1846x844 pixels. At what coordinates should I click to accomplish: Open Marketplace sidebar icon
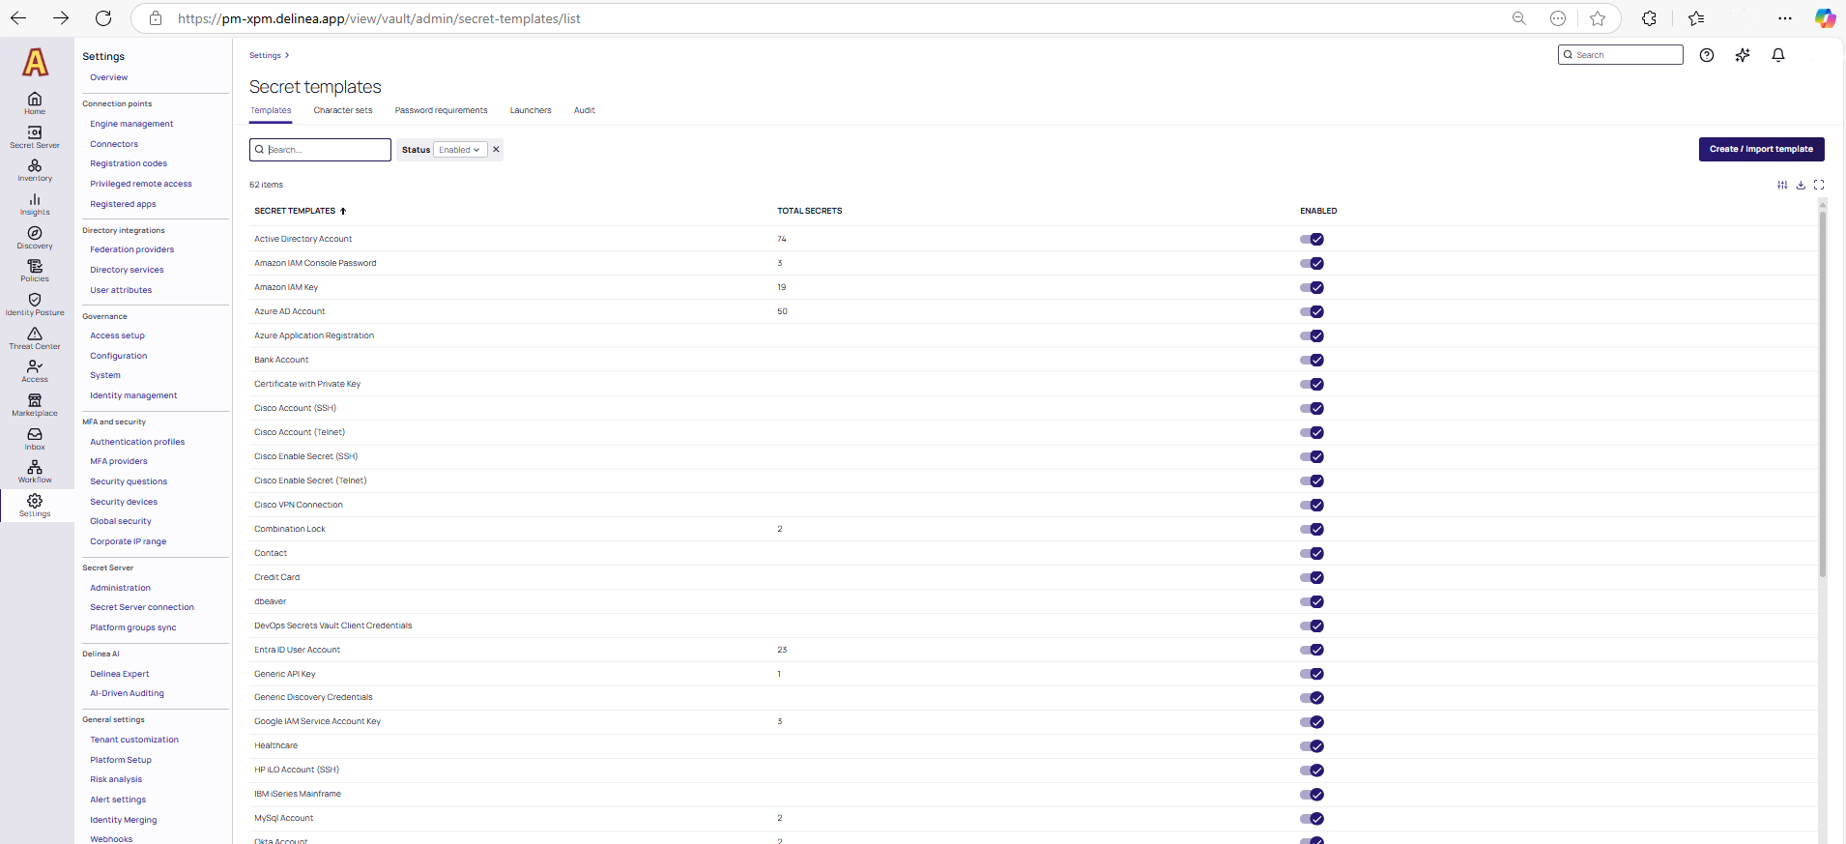click(35, 405)
